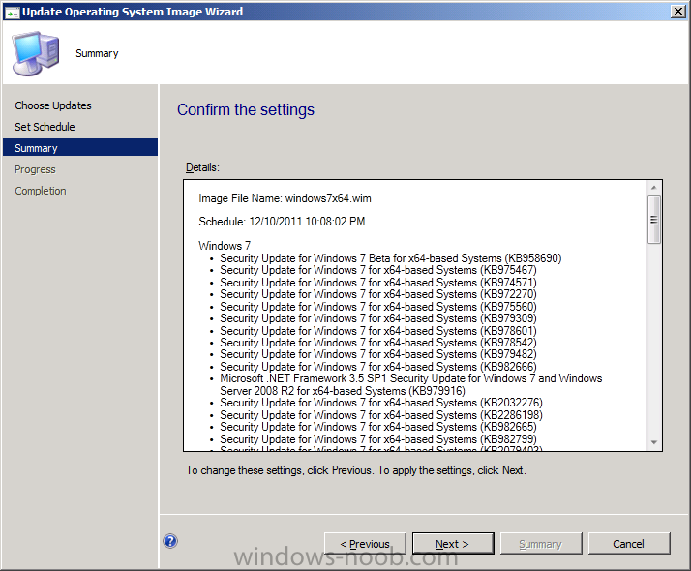Viewport: 691px width, 571px height.
Task: Click the Windows 7 heading in details
Action: 225,246
